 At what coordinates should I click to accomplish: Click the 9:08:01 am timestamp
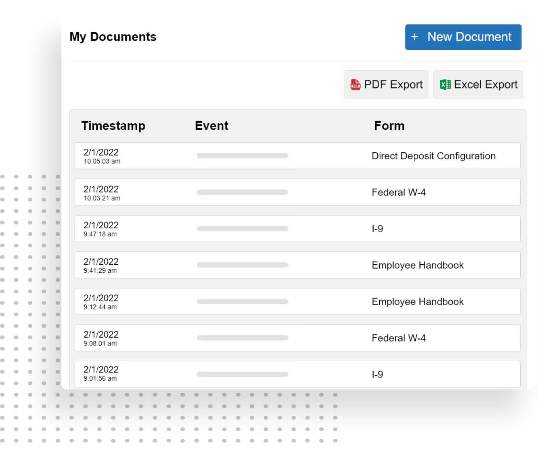point(100,344)
